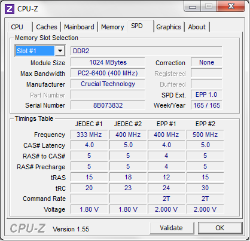The image size is (250, 241).
Task: Click JEDEC #1 tRC value 20
Action: pyautogui.click(x=89, y=188)
